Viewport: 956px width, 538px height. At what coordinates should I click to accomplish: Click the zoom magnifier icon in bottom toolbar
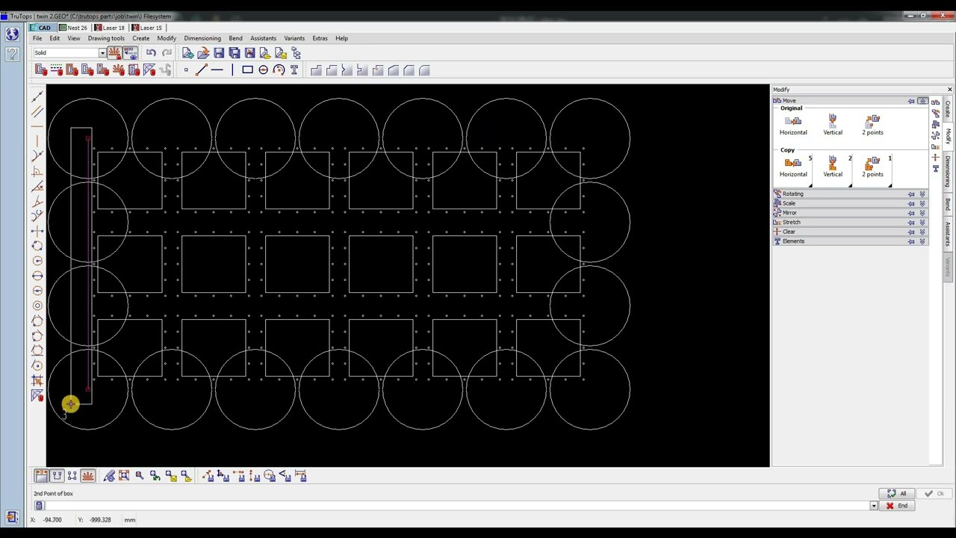(x=140, y=476)
